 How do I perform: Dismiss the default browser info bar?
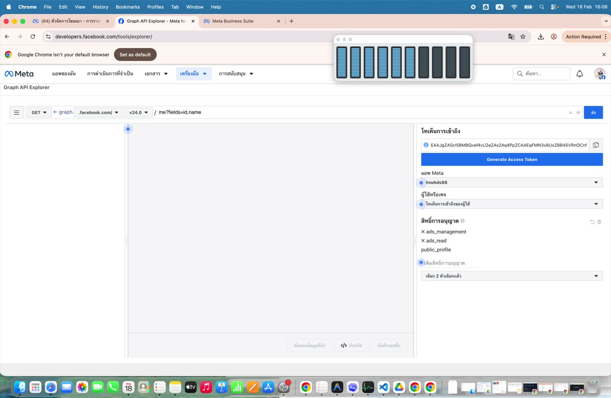604,55
